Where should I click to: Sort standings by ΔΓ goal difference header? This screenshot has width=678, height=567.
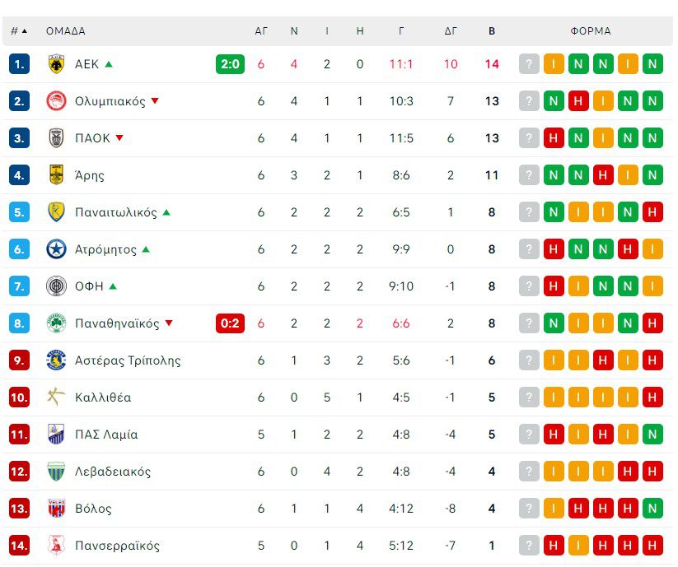pyautogui.click(x=451, y=31)
